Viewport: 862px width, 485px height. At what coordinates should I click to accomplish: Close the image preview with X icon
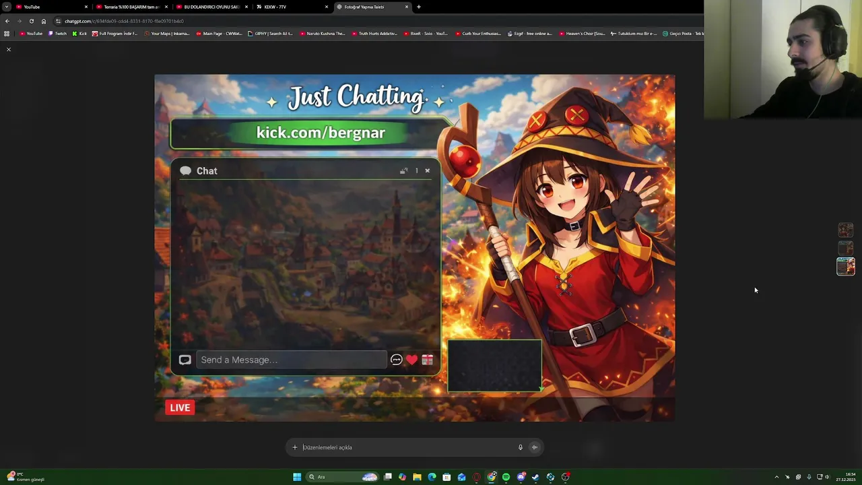point(9,49)
